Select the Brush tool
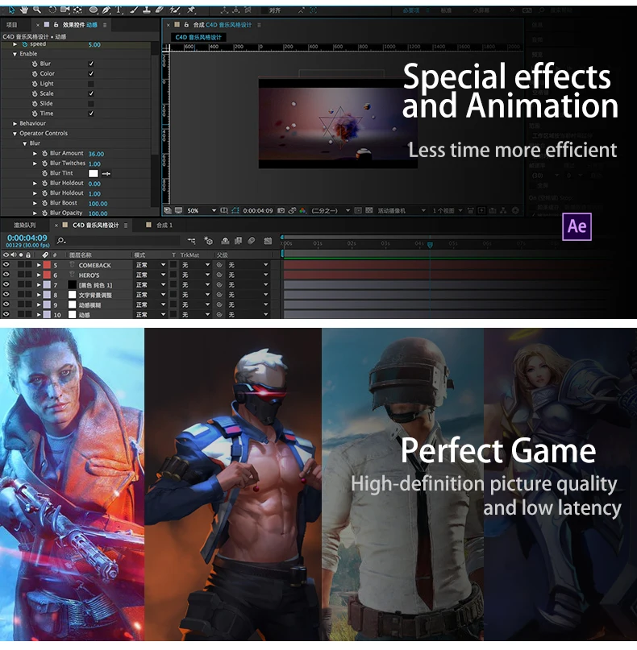 coord(134,10)
